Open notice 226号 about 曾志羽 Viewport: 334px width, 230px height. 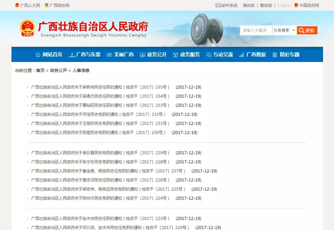coord(100,180)
